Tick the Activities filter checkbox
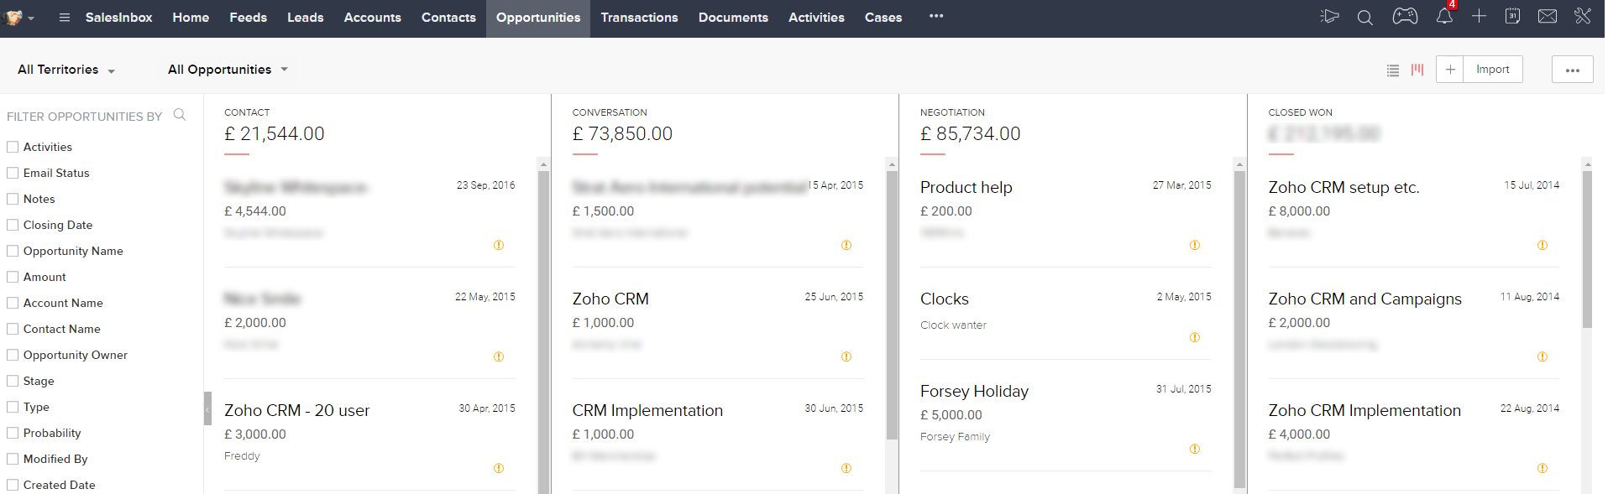 pos(13,147)
